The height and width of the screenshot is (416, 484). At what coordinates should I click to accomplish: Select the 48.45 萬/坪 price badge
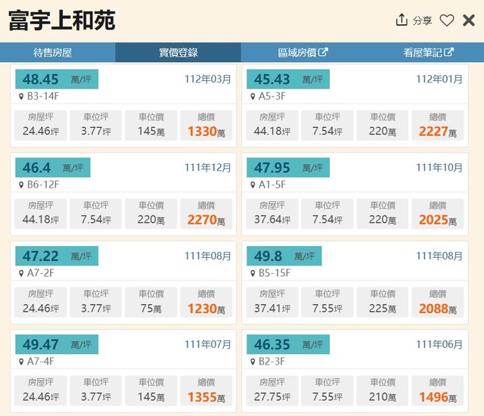coord(56,79)
